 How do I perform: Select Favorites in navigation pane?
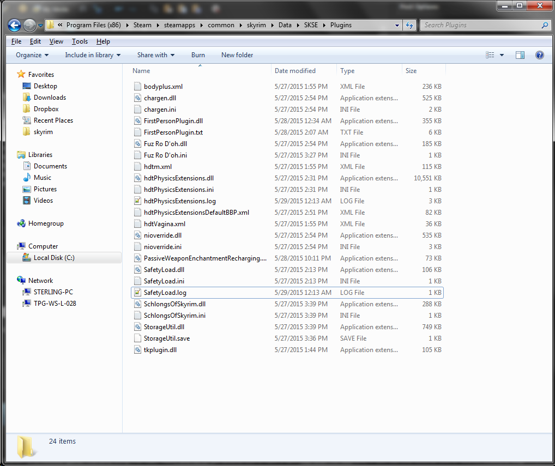click(x=41, y=74)
